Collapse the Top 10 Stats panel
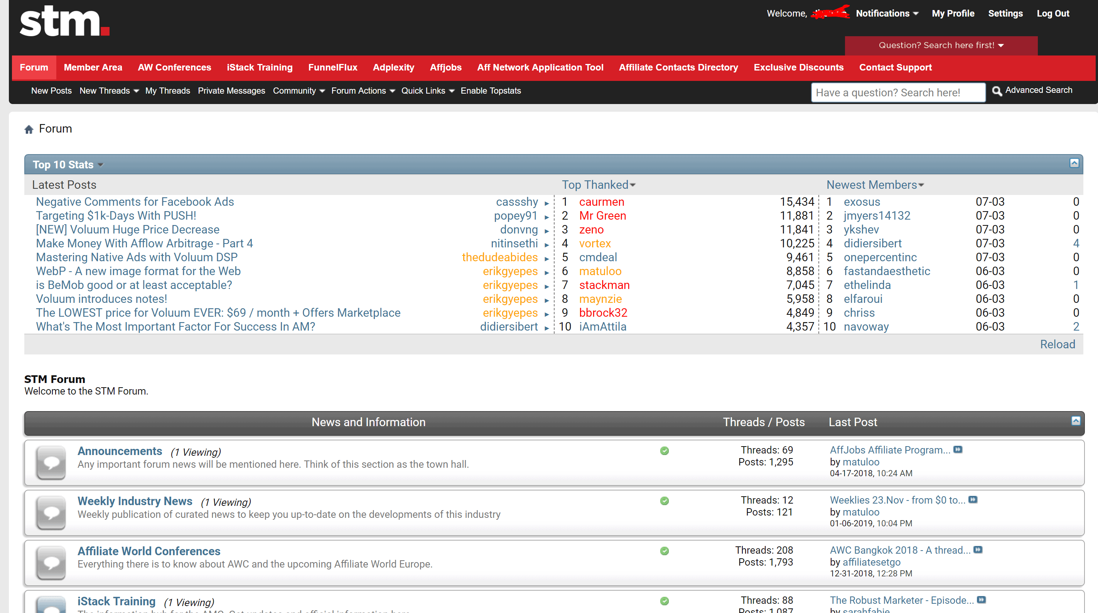 click(1074, 163)
